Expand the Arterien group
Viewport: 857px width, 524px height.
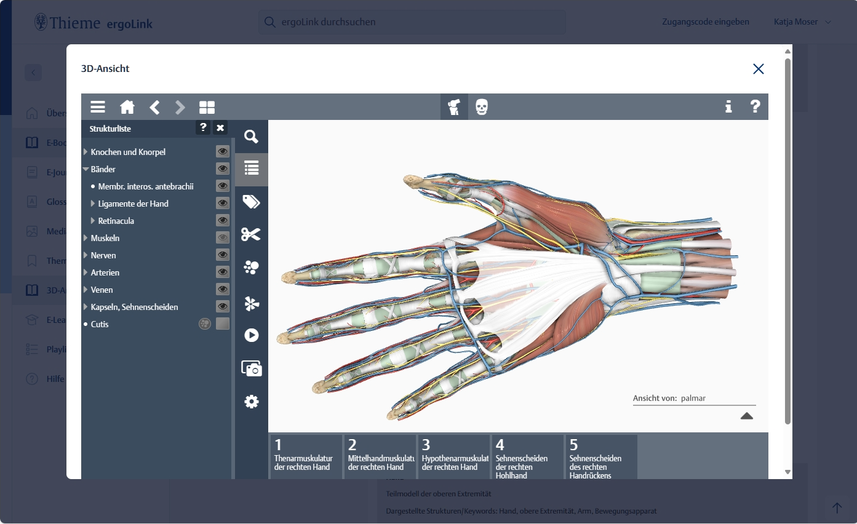point(86,272)
